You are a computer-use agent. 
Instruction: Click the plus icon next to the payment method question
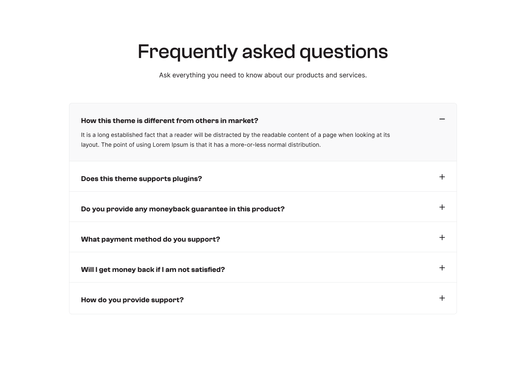point(442,237)
